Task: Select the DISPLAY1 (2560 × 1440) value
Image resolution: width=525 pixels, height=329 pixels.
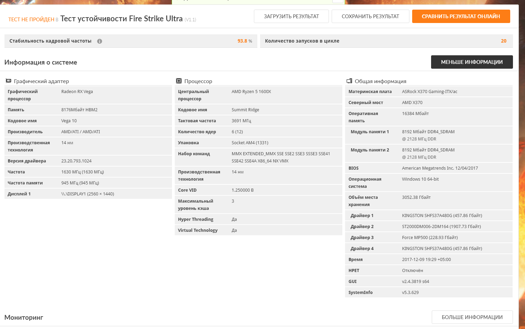Action: 88,194
